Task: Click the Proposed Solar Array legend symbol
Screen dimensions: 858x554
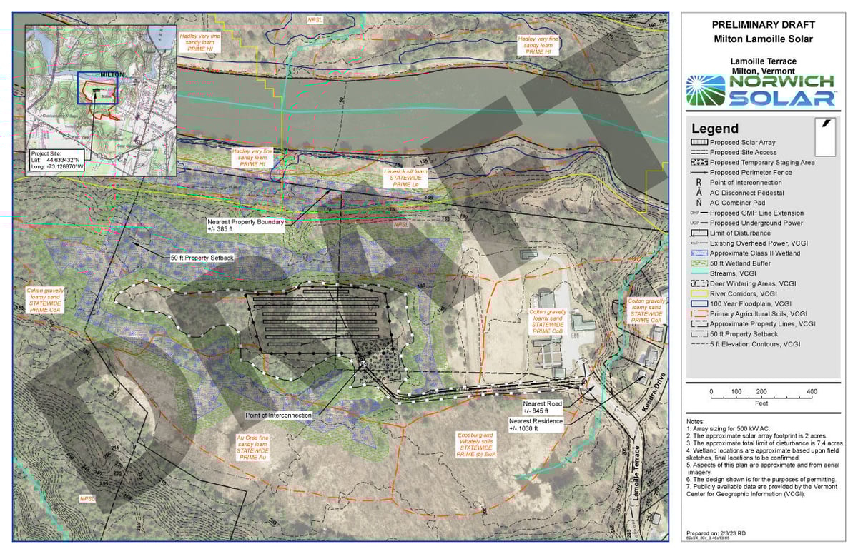Action: (x=699, y=143)
